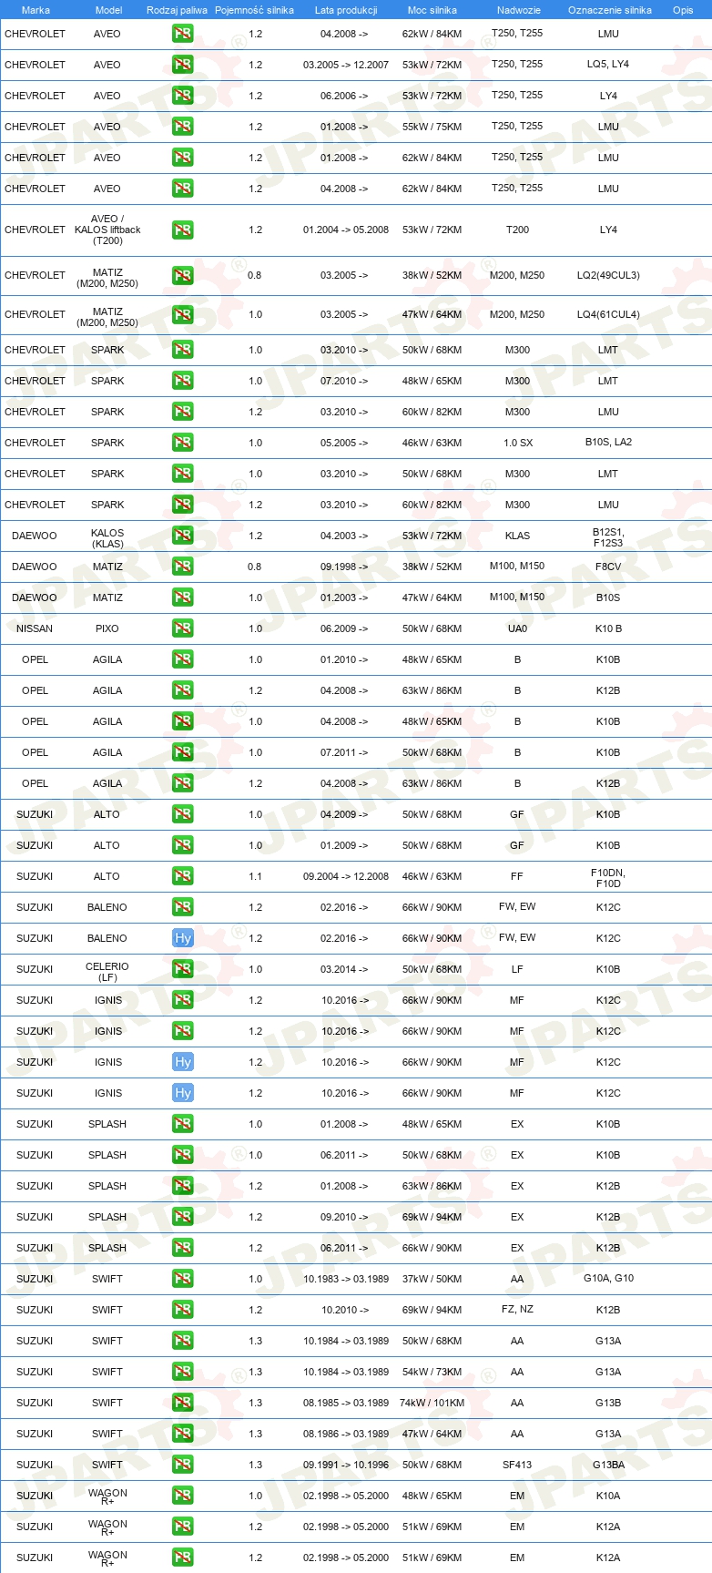
Task: Click petrol icon in AVEO 06.2006 row
Action: pos(182,96)
